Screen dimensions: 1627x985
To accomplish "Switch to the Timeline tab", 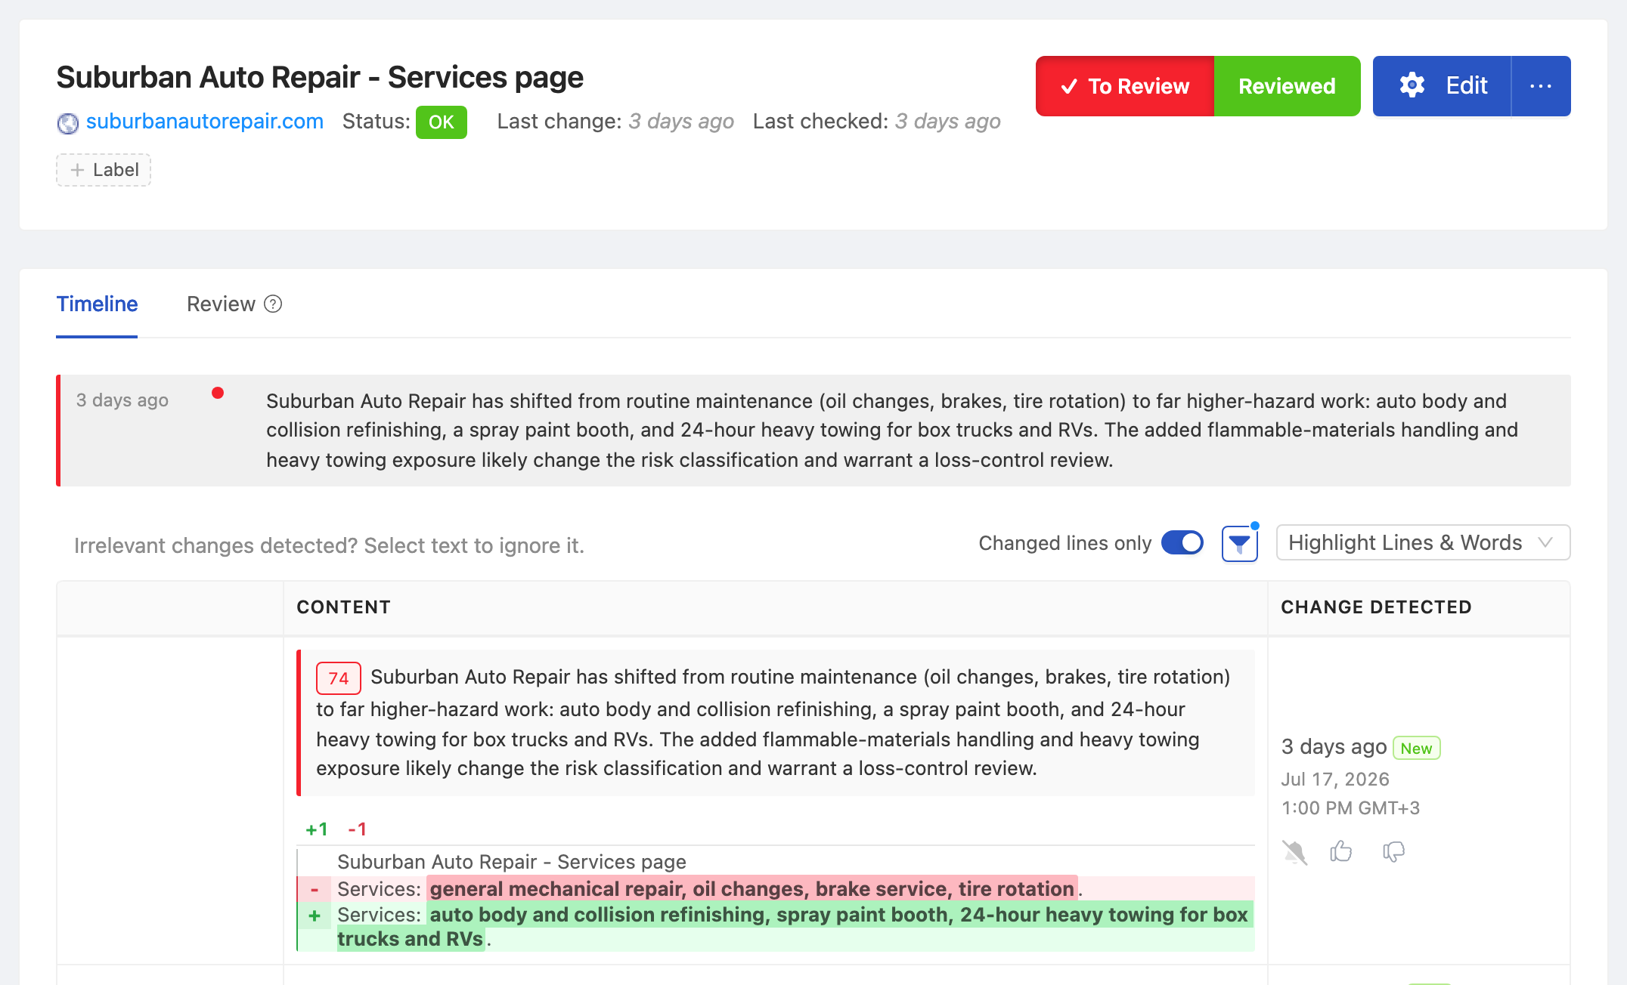I will [97, 304].
